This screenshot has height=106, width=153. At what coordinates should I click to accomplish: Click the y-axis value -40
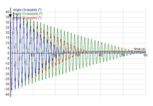[7, 95]
